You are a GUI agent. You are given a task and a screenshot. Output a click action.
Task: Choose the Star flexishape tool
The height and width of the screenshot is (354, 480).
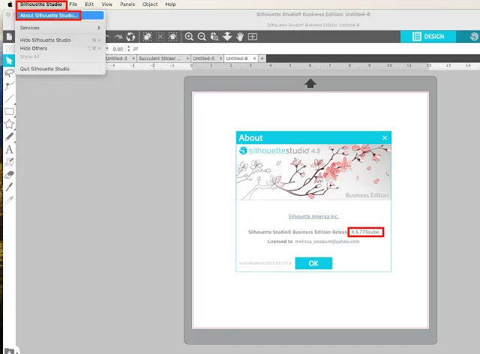coord(9,124)
